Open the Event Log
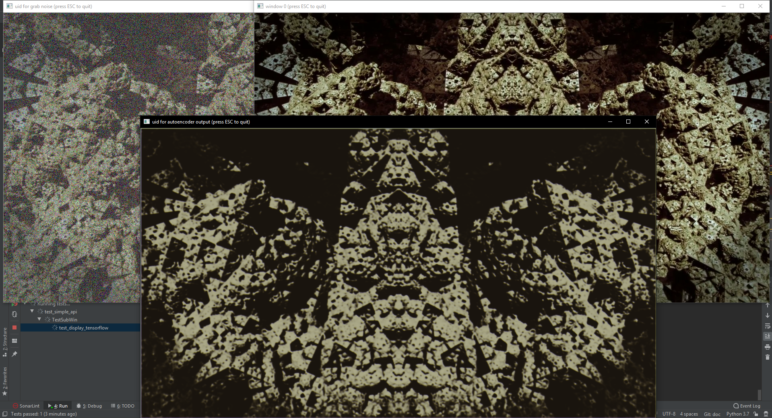772x418 pixels. point(747,406)
